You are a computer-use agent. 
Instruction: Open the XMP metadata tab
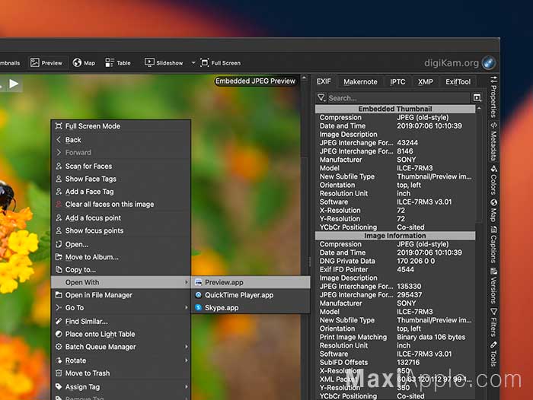425,81
